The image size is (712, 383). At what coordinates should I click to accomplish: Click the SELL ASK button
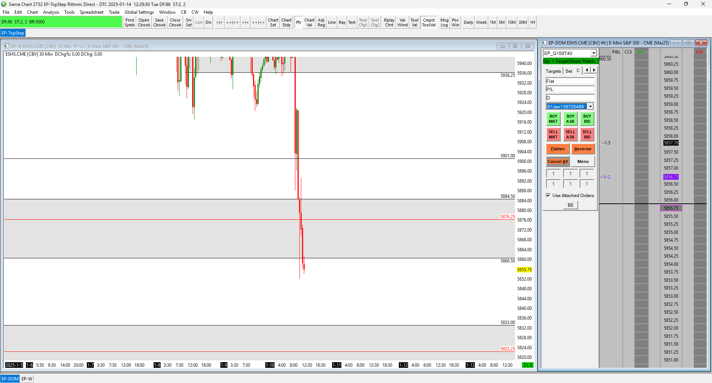[x=570, y=134]
